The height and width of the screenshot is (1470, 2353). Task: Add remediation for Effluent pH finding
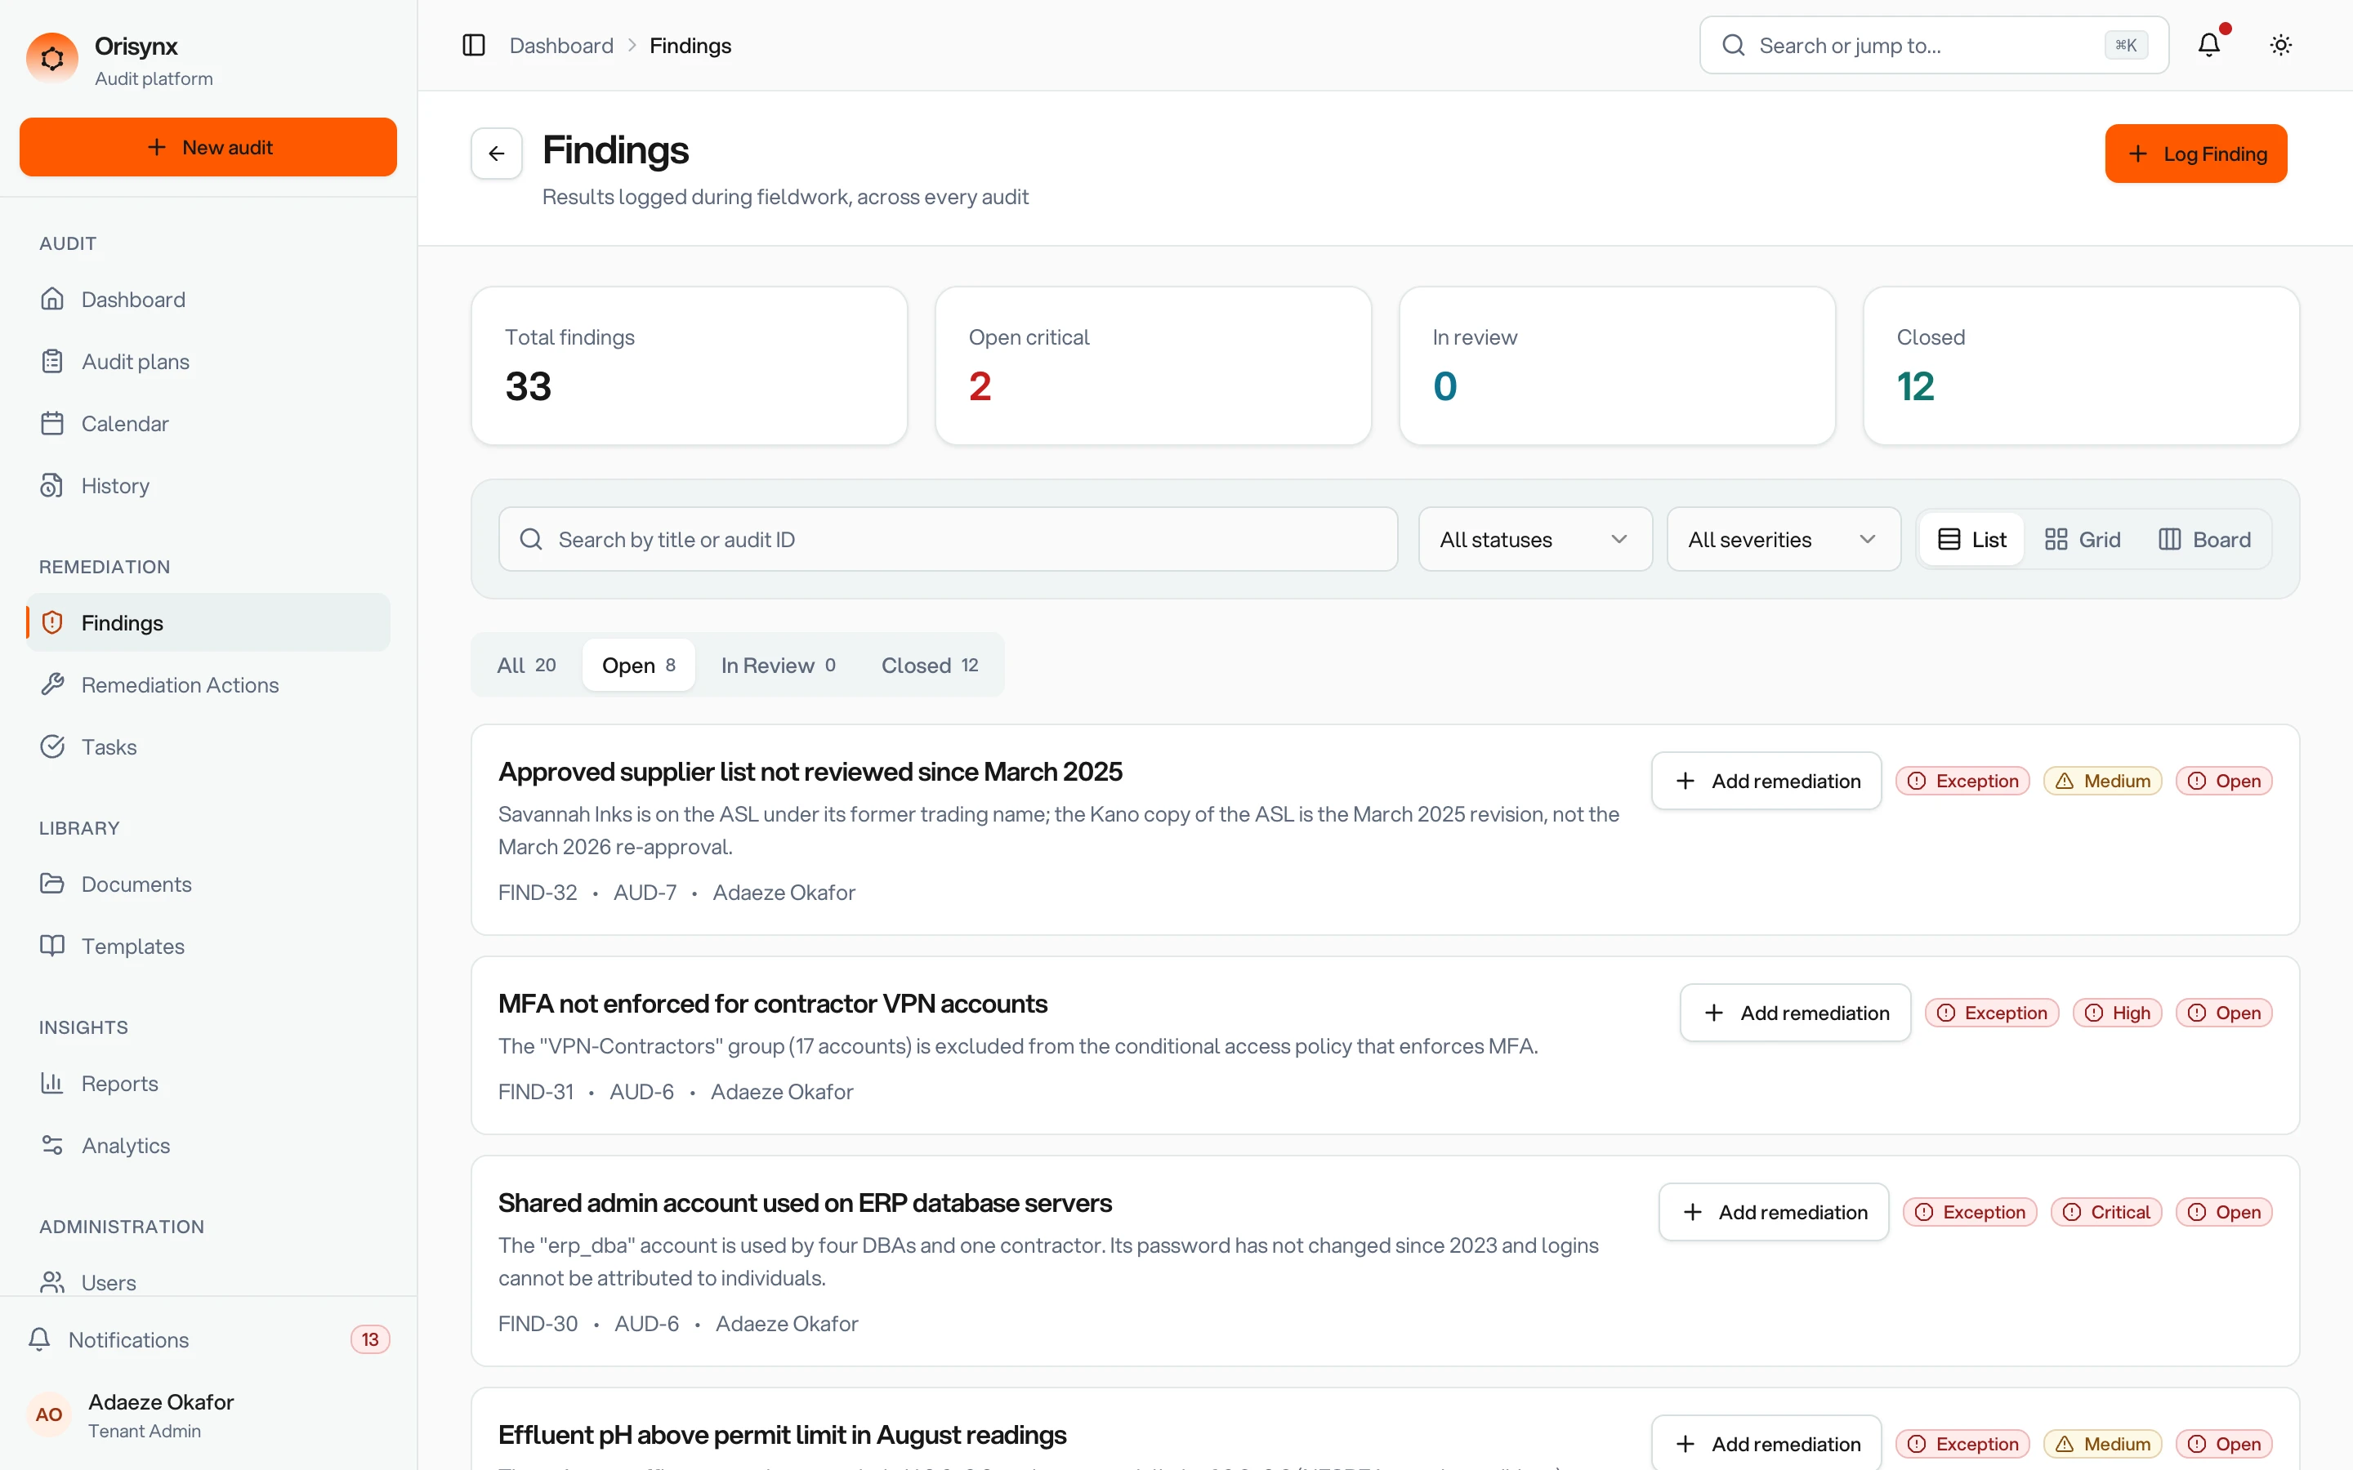coord(1766,1444)
